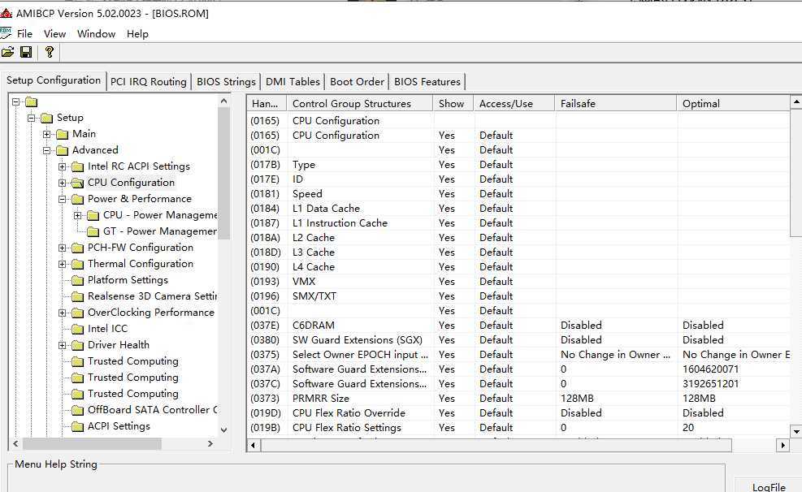Screen dimensions: 802x492
Task: Switch to the PCI IRQ Routing tab
Action: (x=149, y=82)
